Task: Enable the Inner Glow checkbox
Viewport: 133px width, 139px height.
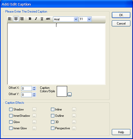Action: 11,128
